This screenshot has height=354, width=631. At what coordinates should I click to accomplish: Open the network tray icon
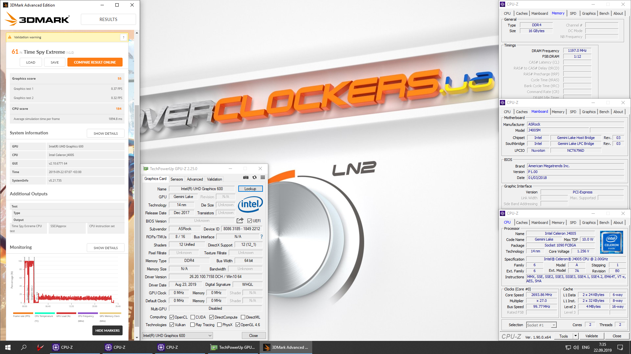pyautogui.click(x=568, y=347)
